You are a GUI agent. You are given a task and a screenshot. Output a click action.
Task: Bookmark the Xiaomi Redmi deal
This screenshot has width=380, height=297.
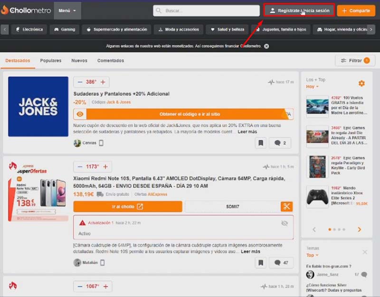click(261, 263)
